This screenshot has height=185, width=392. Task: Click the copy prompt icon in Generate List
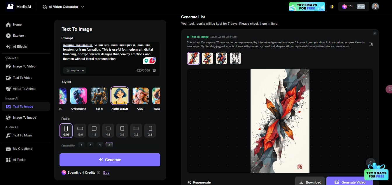tap(370, 45)
